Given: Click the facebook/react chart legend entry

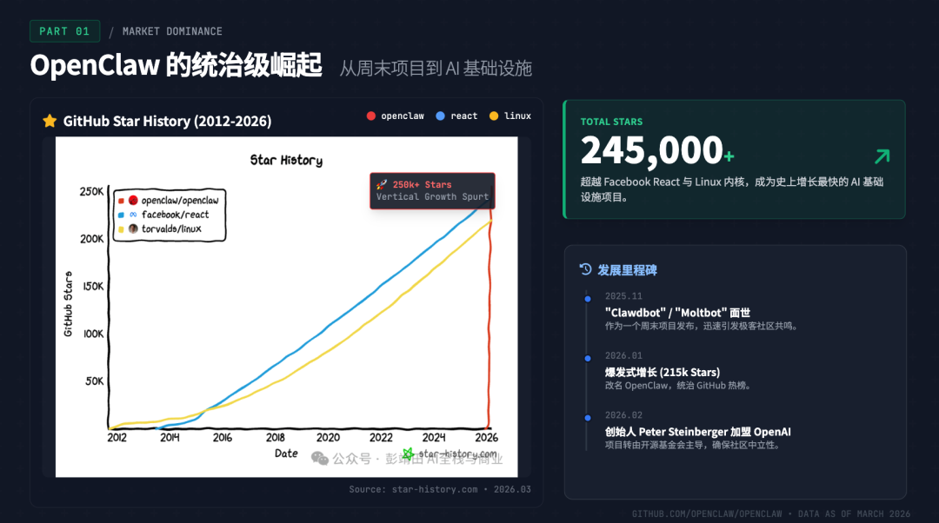Looking at the screenshot, I should pyautogui.click(x=164, y=215).
